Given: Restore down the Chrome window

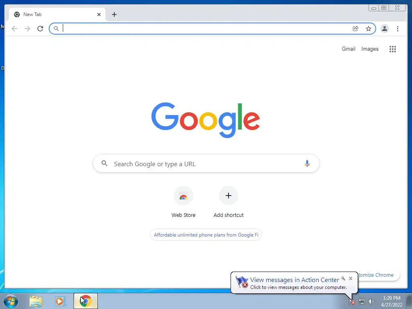Looking at the screenshot, I should pyautogui.click(x=384, y=8).
